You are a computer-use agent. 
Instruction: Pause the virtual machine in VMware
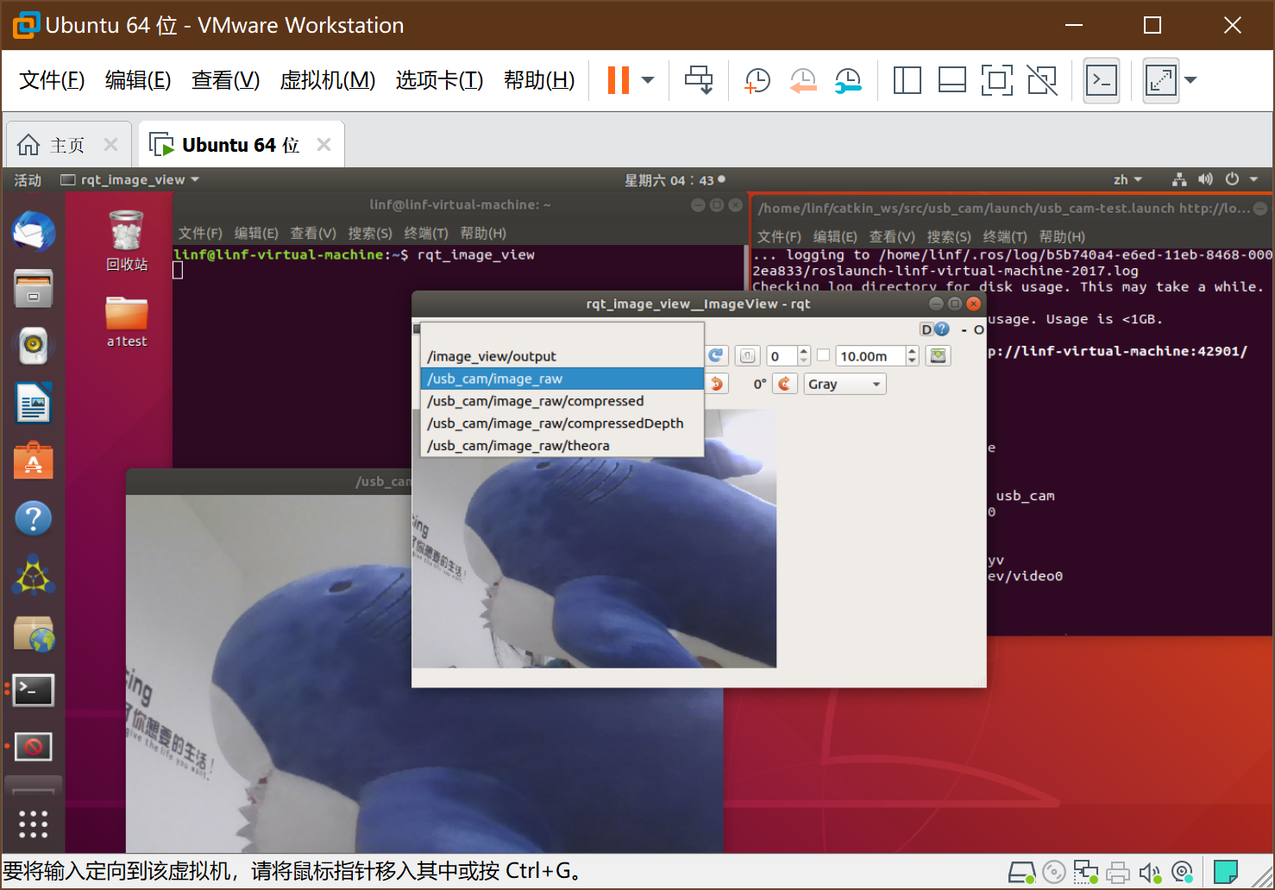(x=618, y=80)
